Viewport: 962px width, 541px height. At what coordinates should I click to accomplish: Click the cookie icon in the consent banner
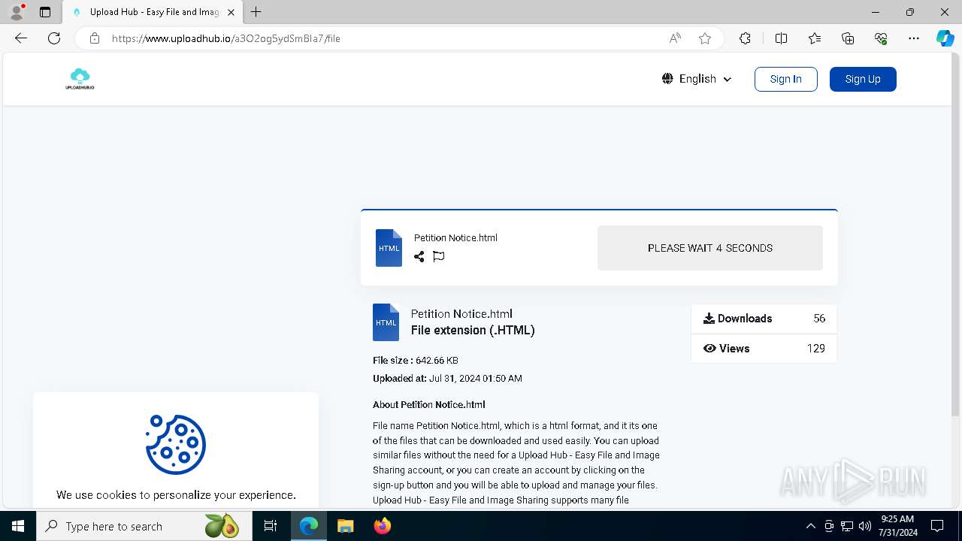pyautogui.click(x=176, y=445)
